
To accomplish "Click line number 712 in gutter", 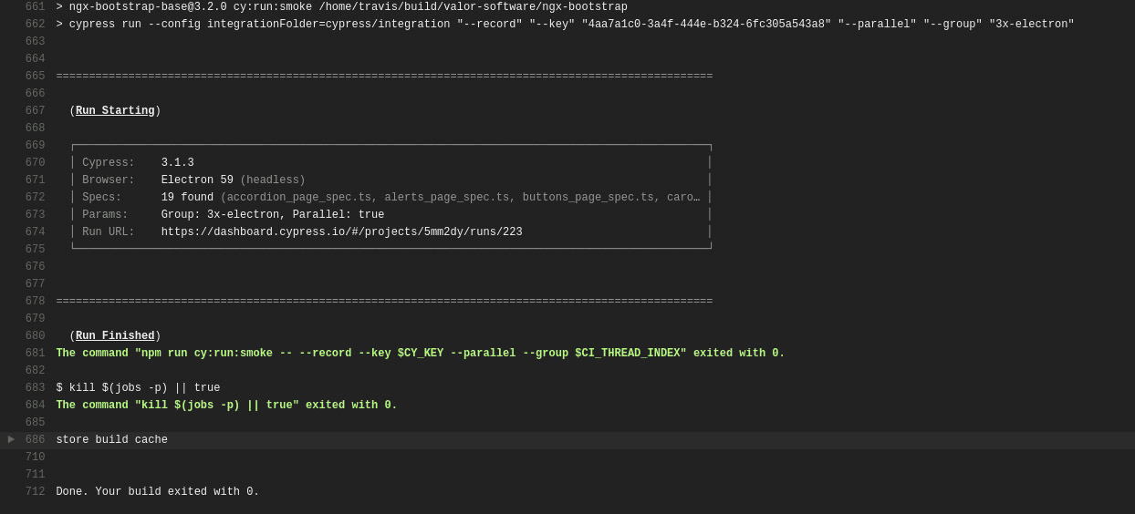I will pyautogui.click(x=35, y=492).
